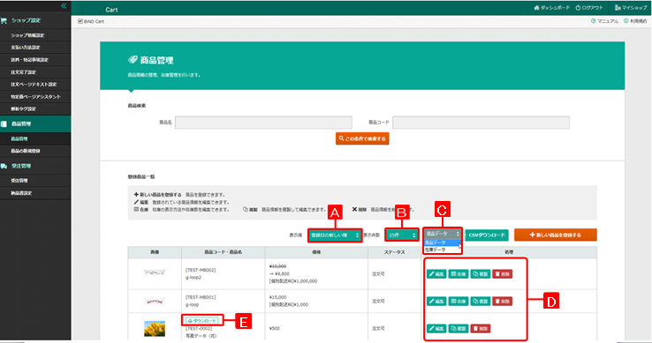This screenshot has height=343, width=652.
Task: Click the truck icon beside 受注管理 section
Action: [x=4, y=166]
